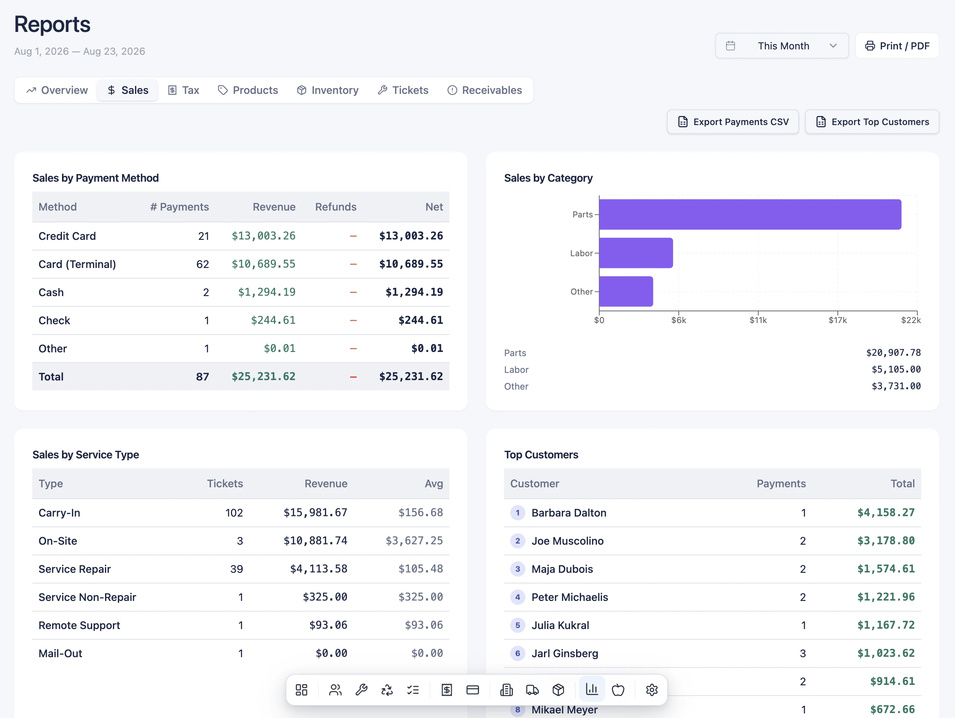Click the Remote Support row label
Viewport: 955px width, 718px height.
(x=79, y=625)
